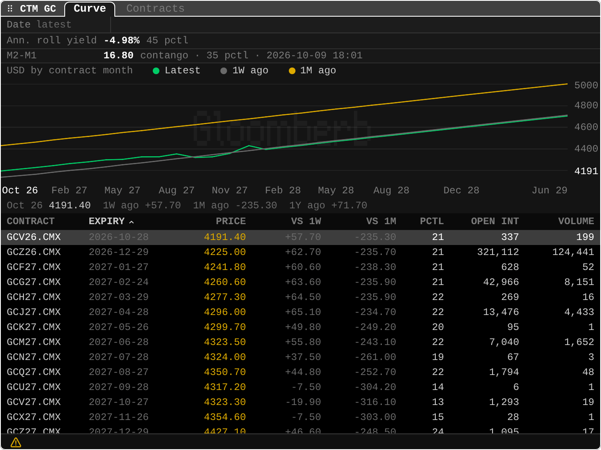Sort by the OPEN INT column header
This screenshot has height=450, width=601.
[495, 221]
